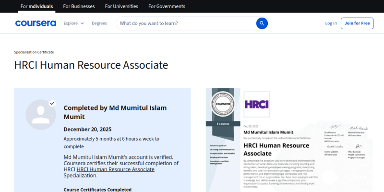
Task: Click the HRCI logo on the certificate
Action: (257, 104)
